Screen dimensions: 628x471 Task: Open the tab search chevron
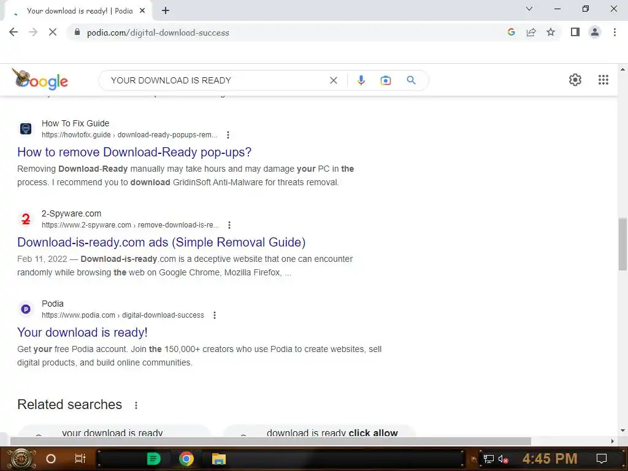coord(529,9)
